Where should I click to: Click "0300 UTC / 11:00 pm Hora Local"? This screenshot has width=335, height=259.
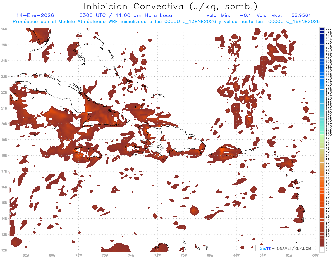126,15
